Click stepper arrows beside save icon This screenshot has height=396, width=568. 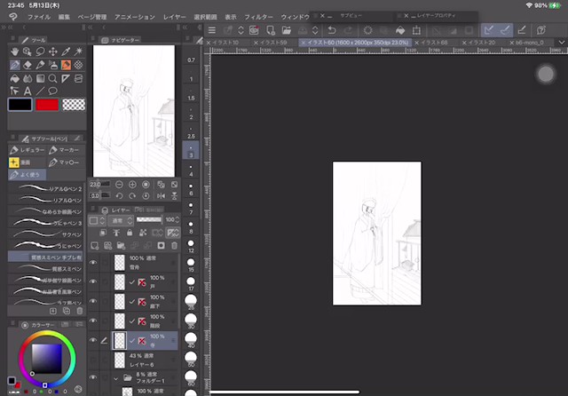coord(315,30)
